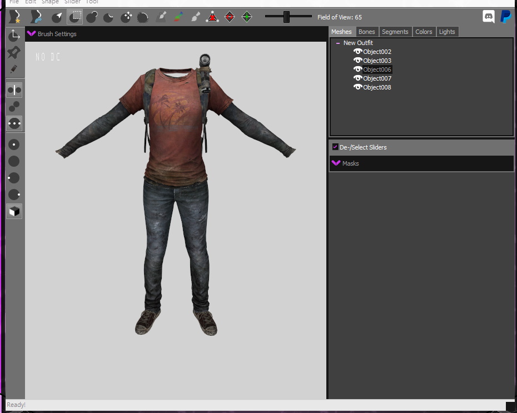Switch to Left view icon
Screen dimensions: 517x413
click(x=14, y=178)
